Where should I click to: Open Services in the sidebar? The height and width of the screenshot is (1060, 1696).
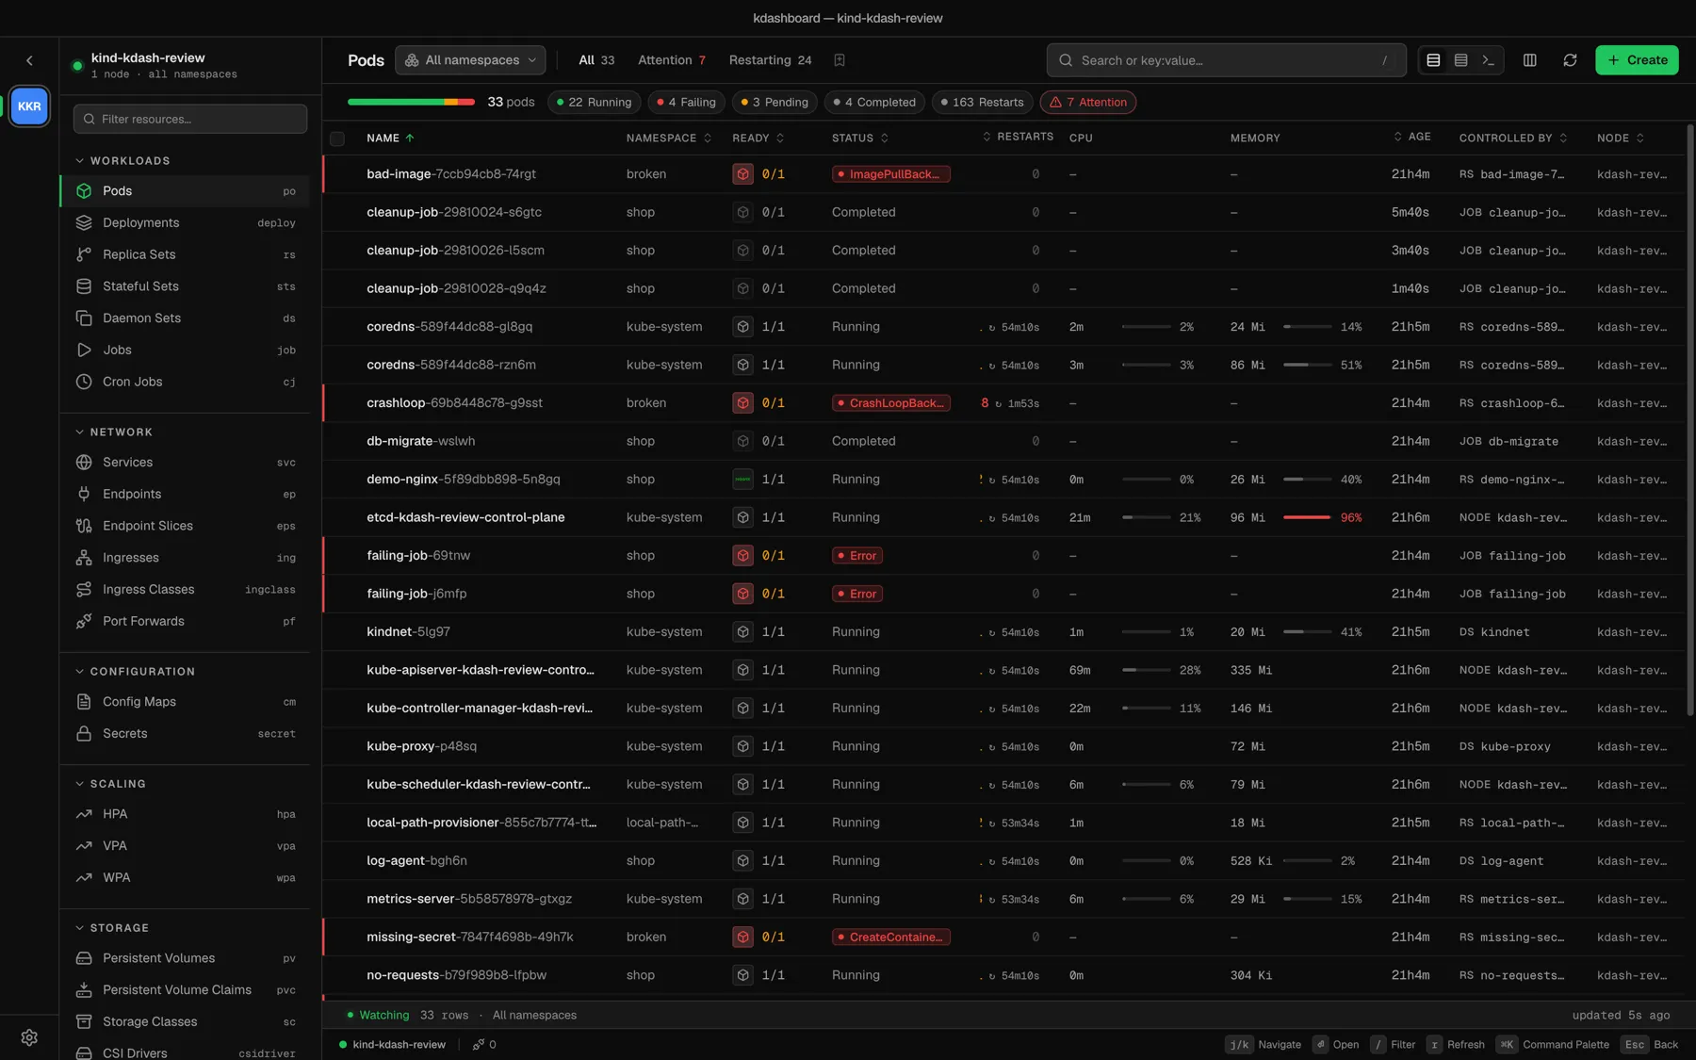(185, 463)
